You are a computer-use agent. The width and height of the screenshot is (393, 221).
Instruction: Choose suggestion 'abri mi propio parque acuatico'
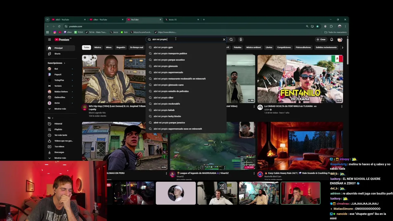[x=186, y=60]
